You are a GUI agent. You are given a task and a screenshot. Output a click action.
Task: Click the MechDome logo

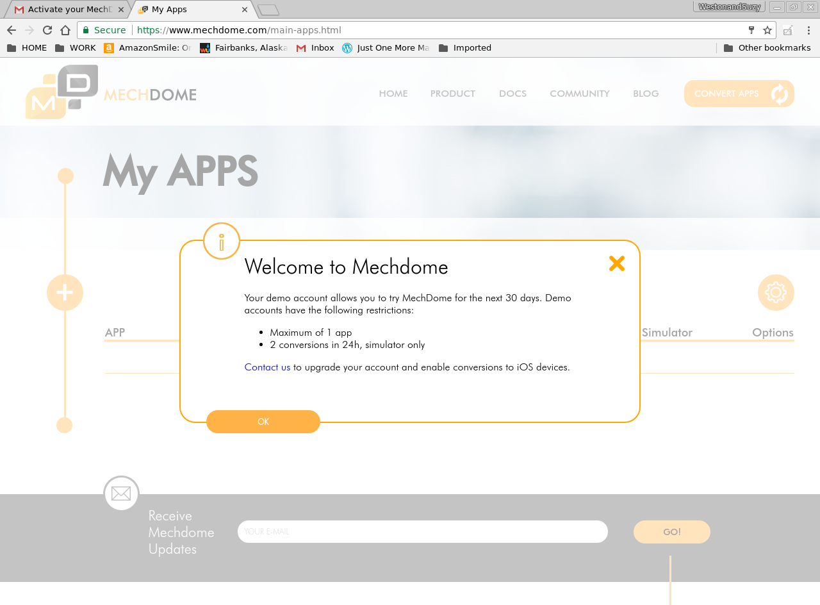[x=111, y=92]
